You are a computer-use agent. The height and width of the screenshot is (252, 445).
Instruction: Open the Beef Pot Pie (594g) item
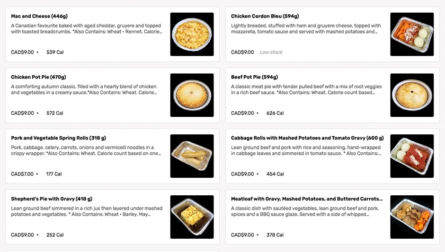(254, 77)
